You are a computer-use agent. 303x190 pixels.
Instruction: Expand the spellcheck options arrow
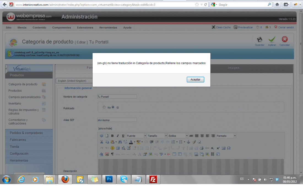pos(165,154)
